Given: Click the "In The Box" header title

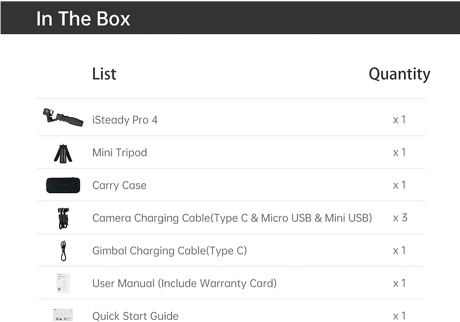Looking at the screenshot, I should click(x=83, y=19).
